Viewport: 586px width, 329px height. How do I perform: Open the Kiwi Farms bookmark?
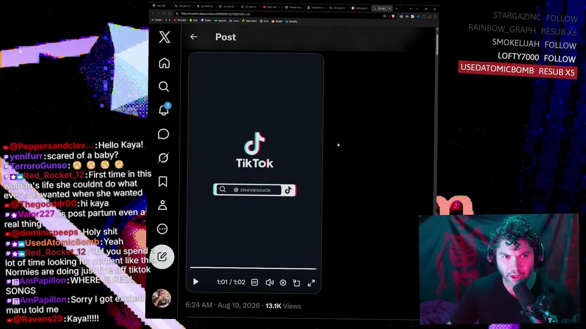point(250,21)
